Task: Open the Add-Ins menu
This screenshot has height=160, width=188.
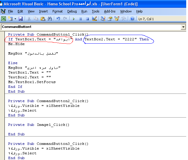Action: (110, 11)
